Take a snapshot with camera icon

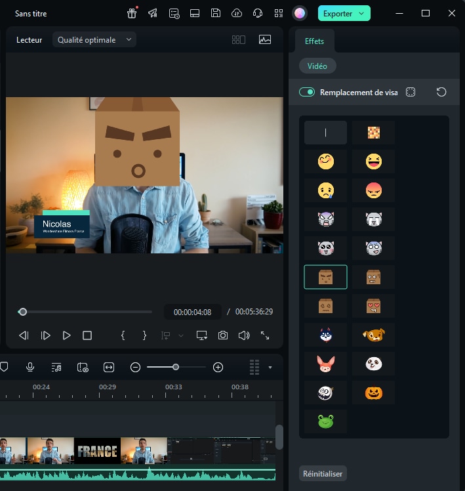point(223,335)
